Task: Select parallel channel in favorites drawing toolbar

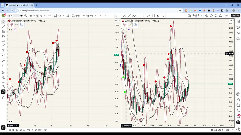Action: click(125, 16)
